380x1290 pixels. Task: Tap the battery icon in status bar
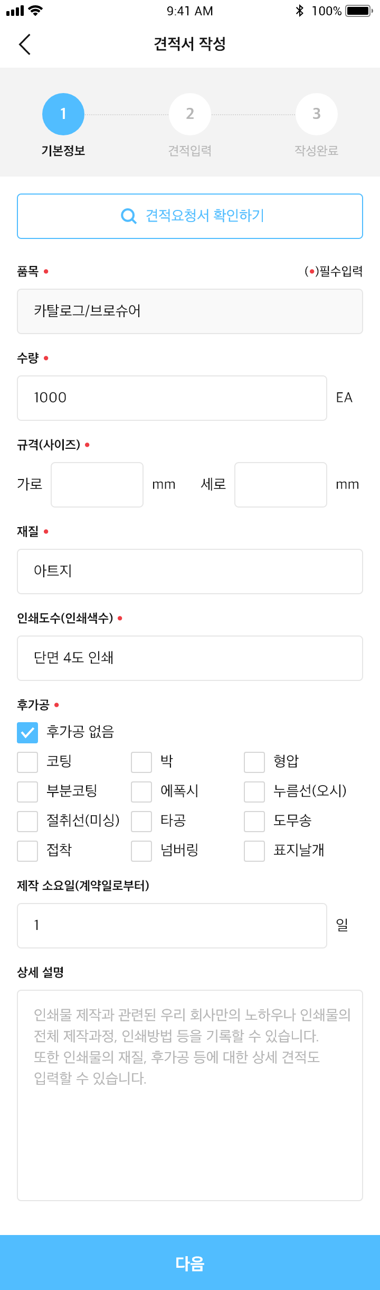(359, 11)
